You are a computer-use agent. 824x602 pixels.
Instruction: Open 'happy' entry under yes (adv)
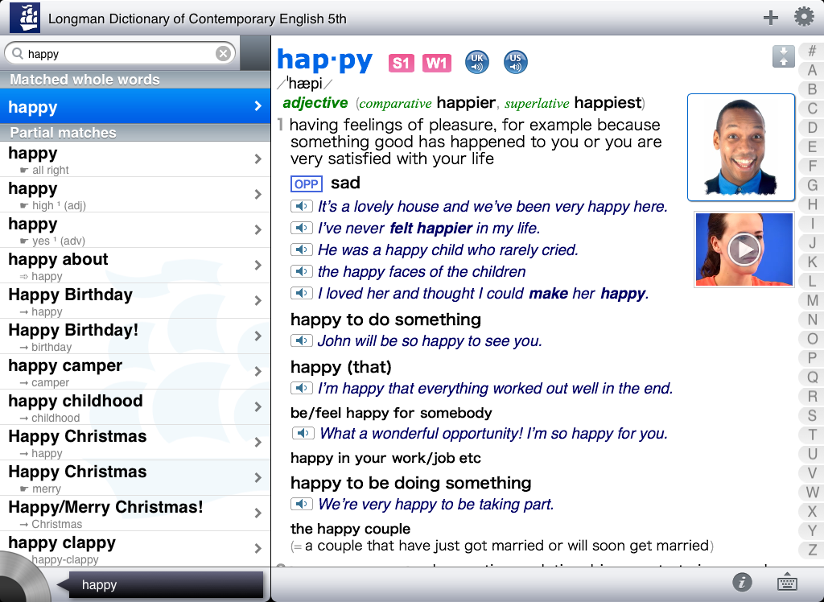135,230
